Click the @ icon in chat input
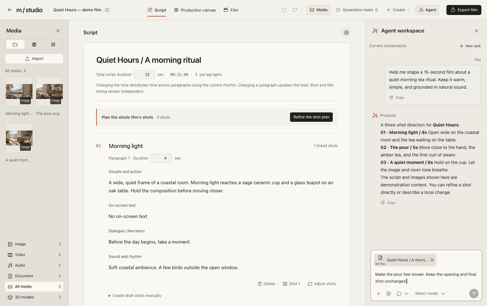The width and height of the screenshot is (487, 306). [388, 294]
